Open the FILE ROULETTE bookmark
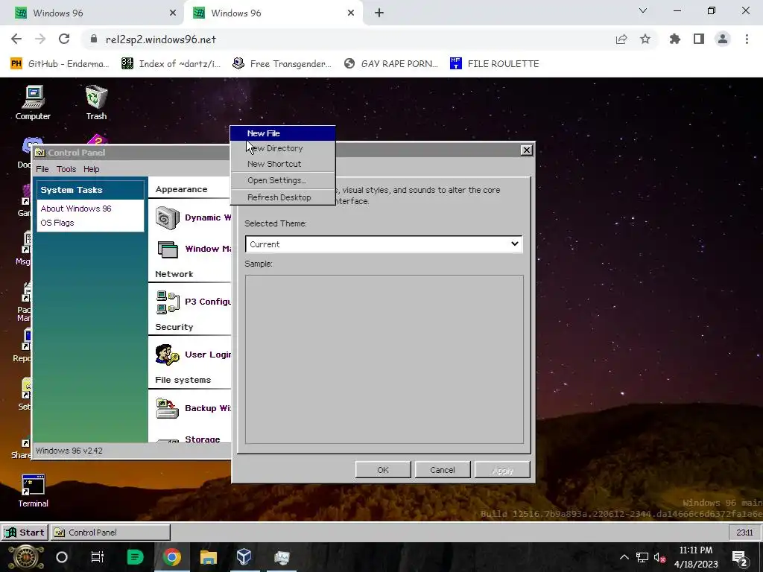Image resolution: width=763 pixels, height=572 pixels. pyautogui.click(x=495, y=64)
